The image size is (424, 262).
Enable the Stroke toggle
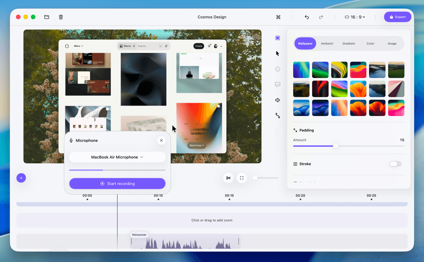(395, 164)
